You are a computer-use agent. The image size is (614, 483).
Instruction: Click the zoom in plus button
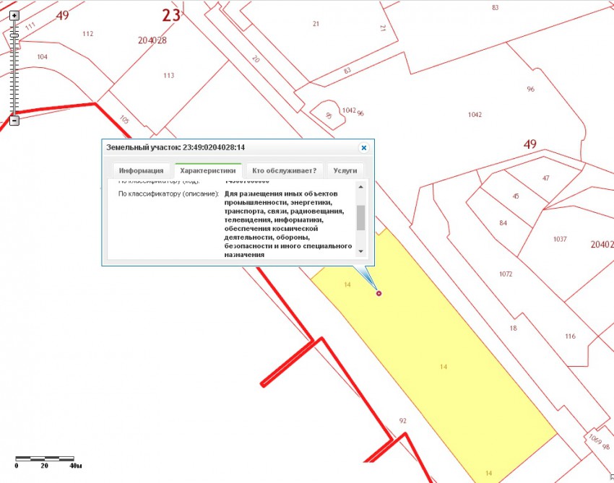14,15
